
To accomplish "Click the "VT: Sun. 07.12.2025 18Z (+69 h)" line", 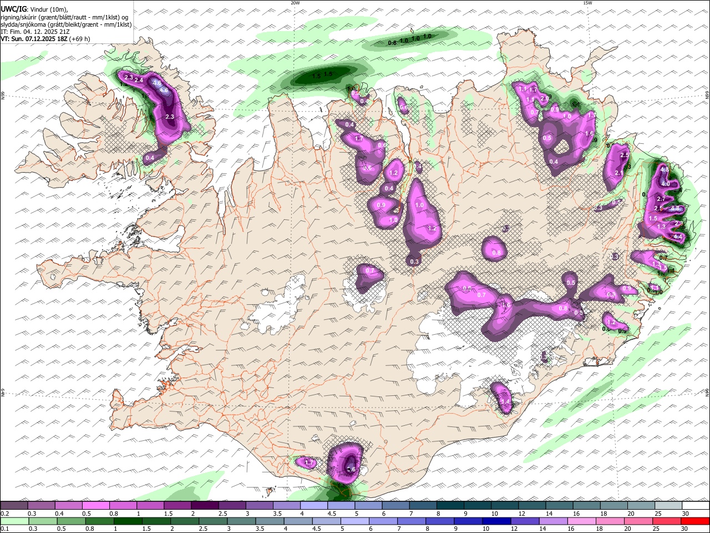I will pos(45,39).
